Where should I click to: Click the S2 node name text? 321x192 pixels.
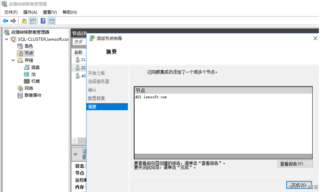tap(83, 68)
